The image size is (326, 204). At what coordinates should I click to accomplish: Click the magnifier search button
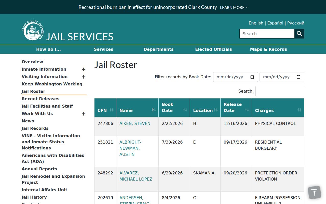(300, 34)
